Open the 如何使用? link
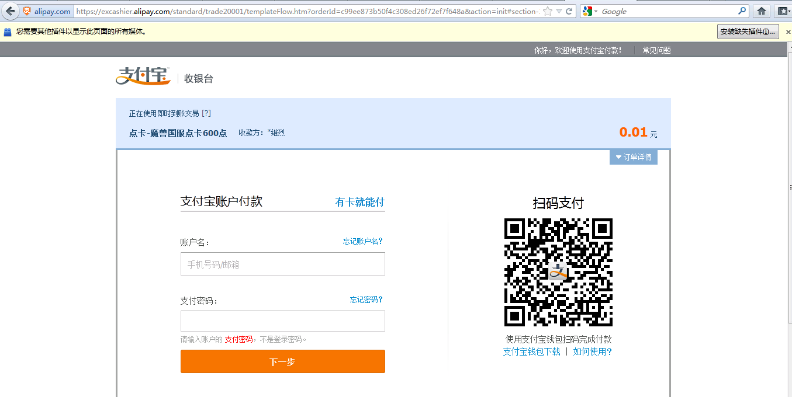 tap(592, 351)
